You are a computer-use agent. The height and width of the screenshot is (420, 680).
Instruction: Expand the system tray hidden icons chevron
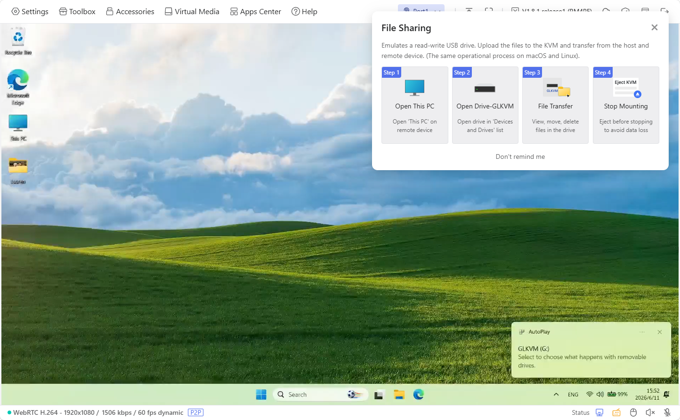point(556,395)
